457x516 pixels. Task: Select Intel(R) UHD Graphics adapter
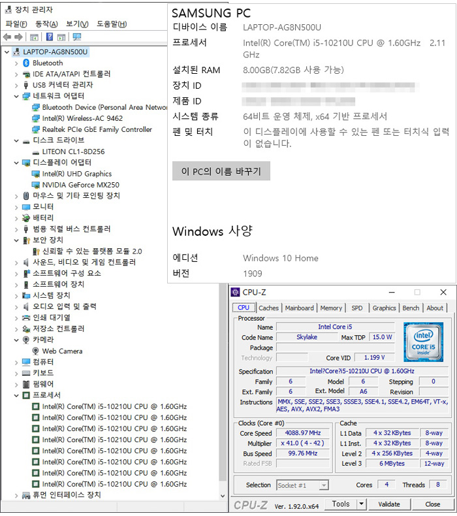77,174
